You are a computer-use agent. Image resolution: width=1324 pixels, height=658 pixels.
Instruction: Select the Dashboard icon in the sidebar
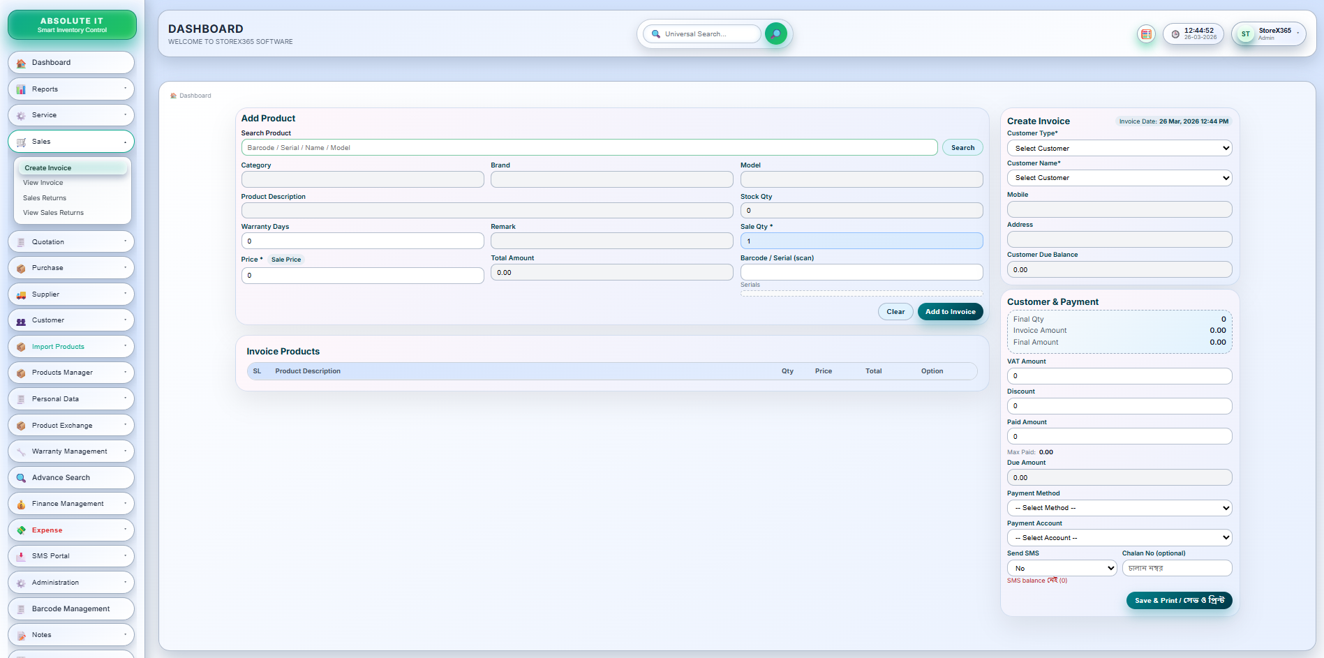(x=20, y=62)
